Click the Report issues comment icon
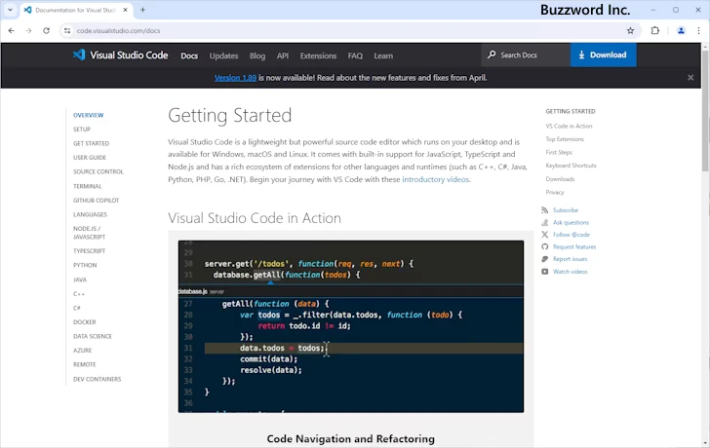This screenshot has height=448, width=710. [x=545, y=259]
